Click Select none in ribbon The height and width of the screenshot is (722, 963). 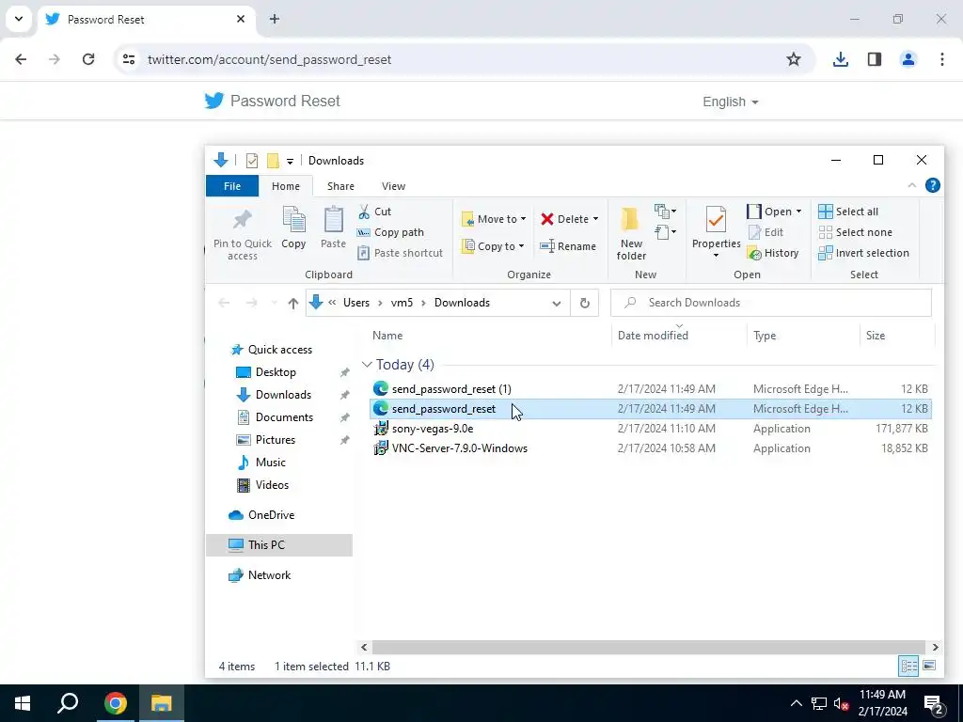pyautogui.click(x=855, y=232)
